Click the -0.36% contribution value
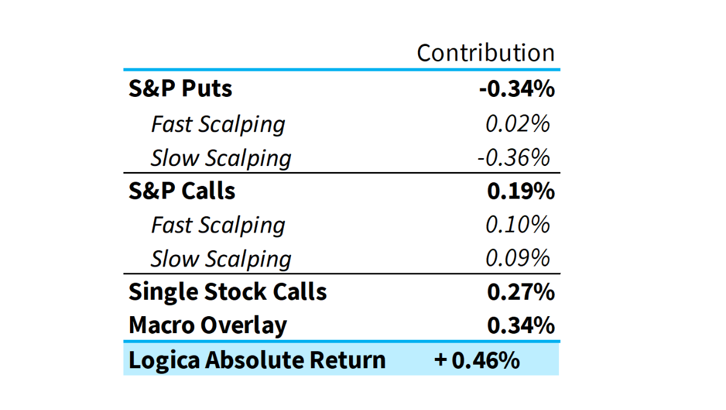726x410 pixels. pos(514,158)
